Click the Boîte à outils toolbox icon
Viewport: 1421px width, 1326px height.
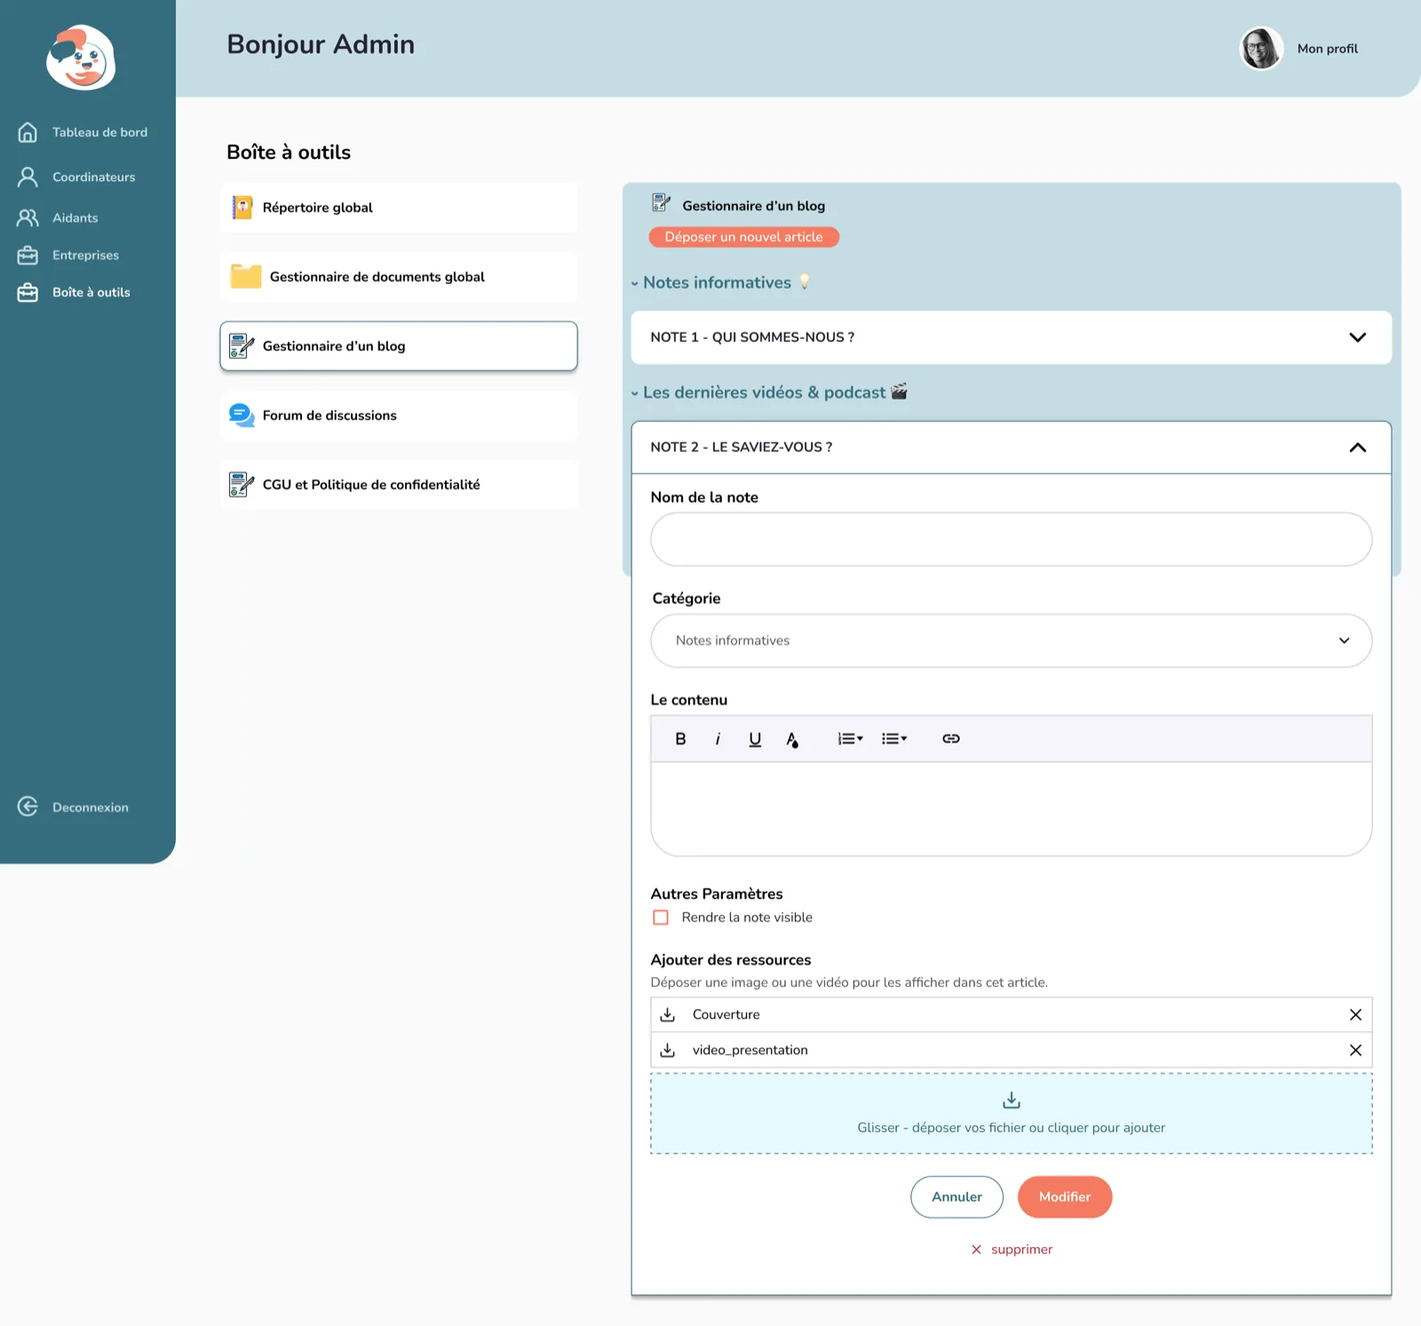(28, 292)
